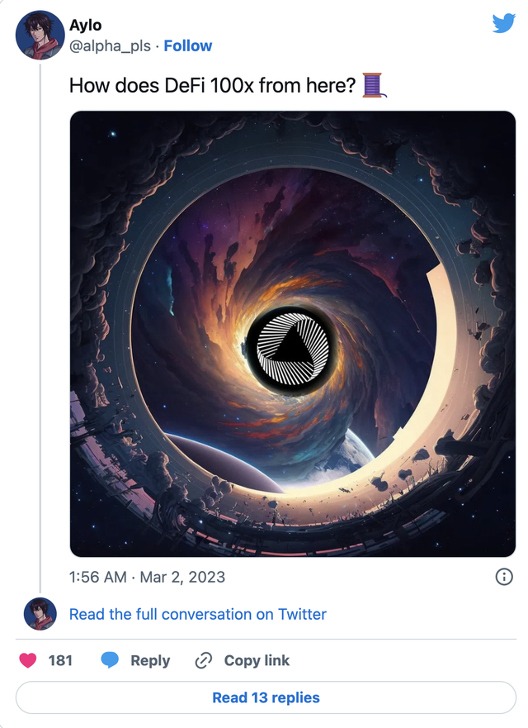
Task: Click the reply speech bubble icon
Action: (110, 660)
